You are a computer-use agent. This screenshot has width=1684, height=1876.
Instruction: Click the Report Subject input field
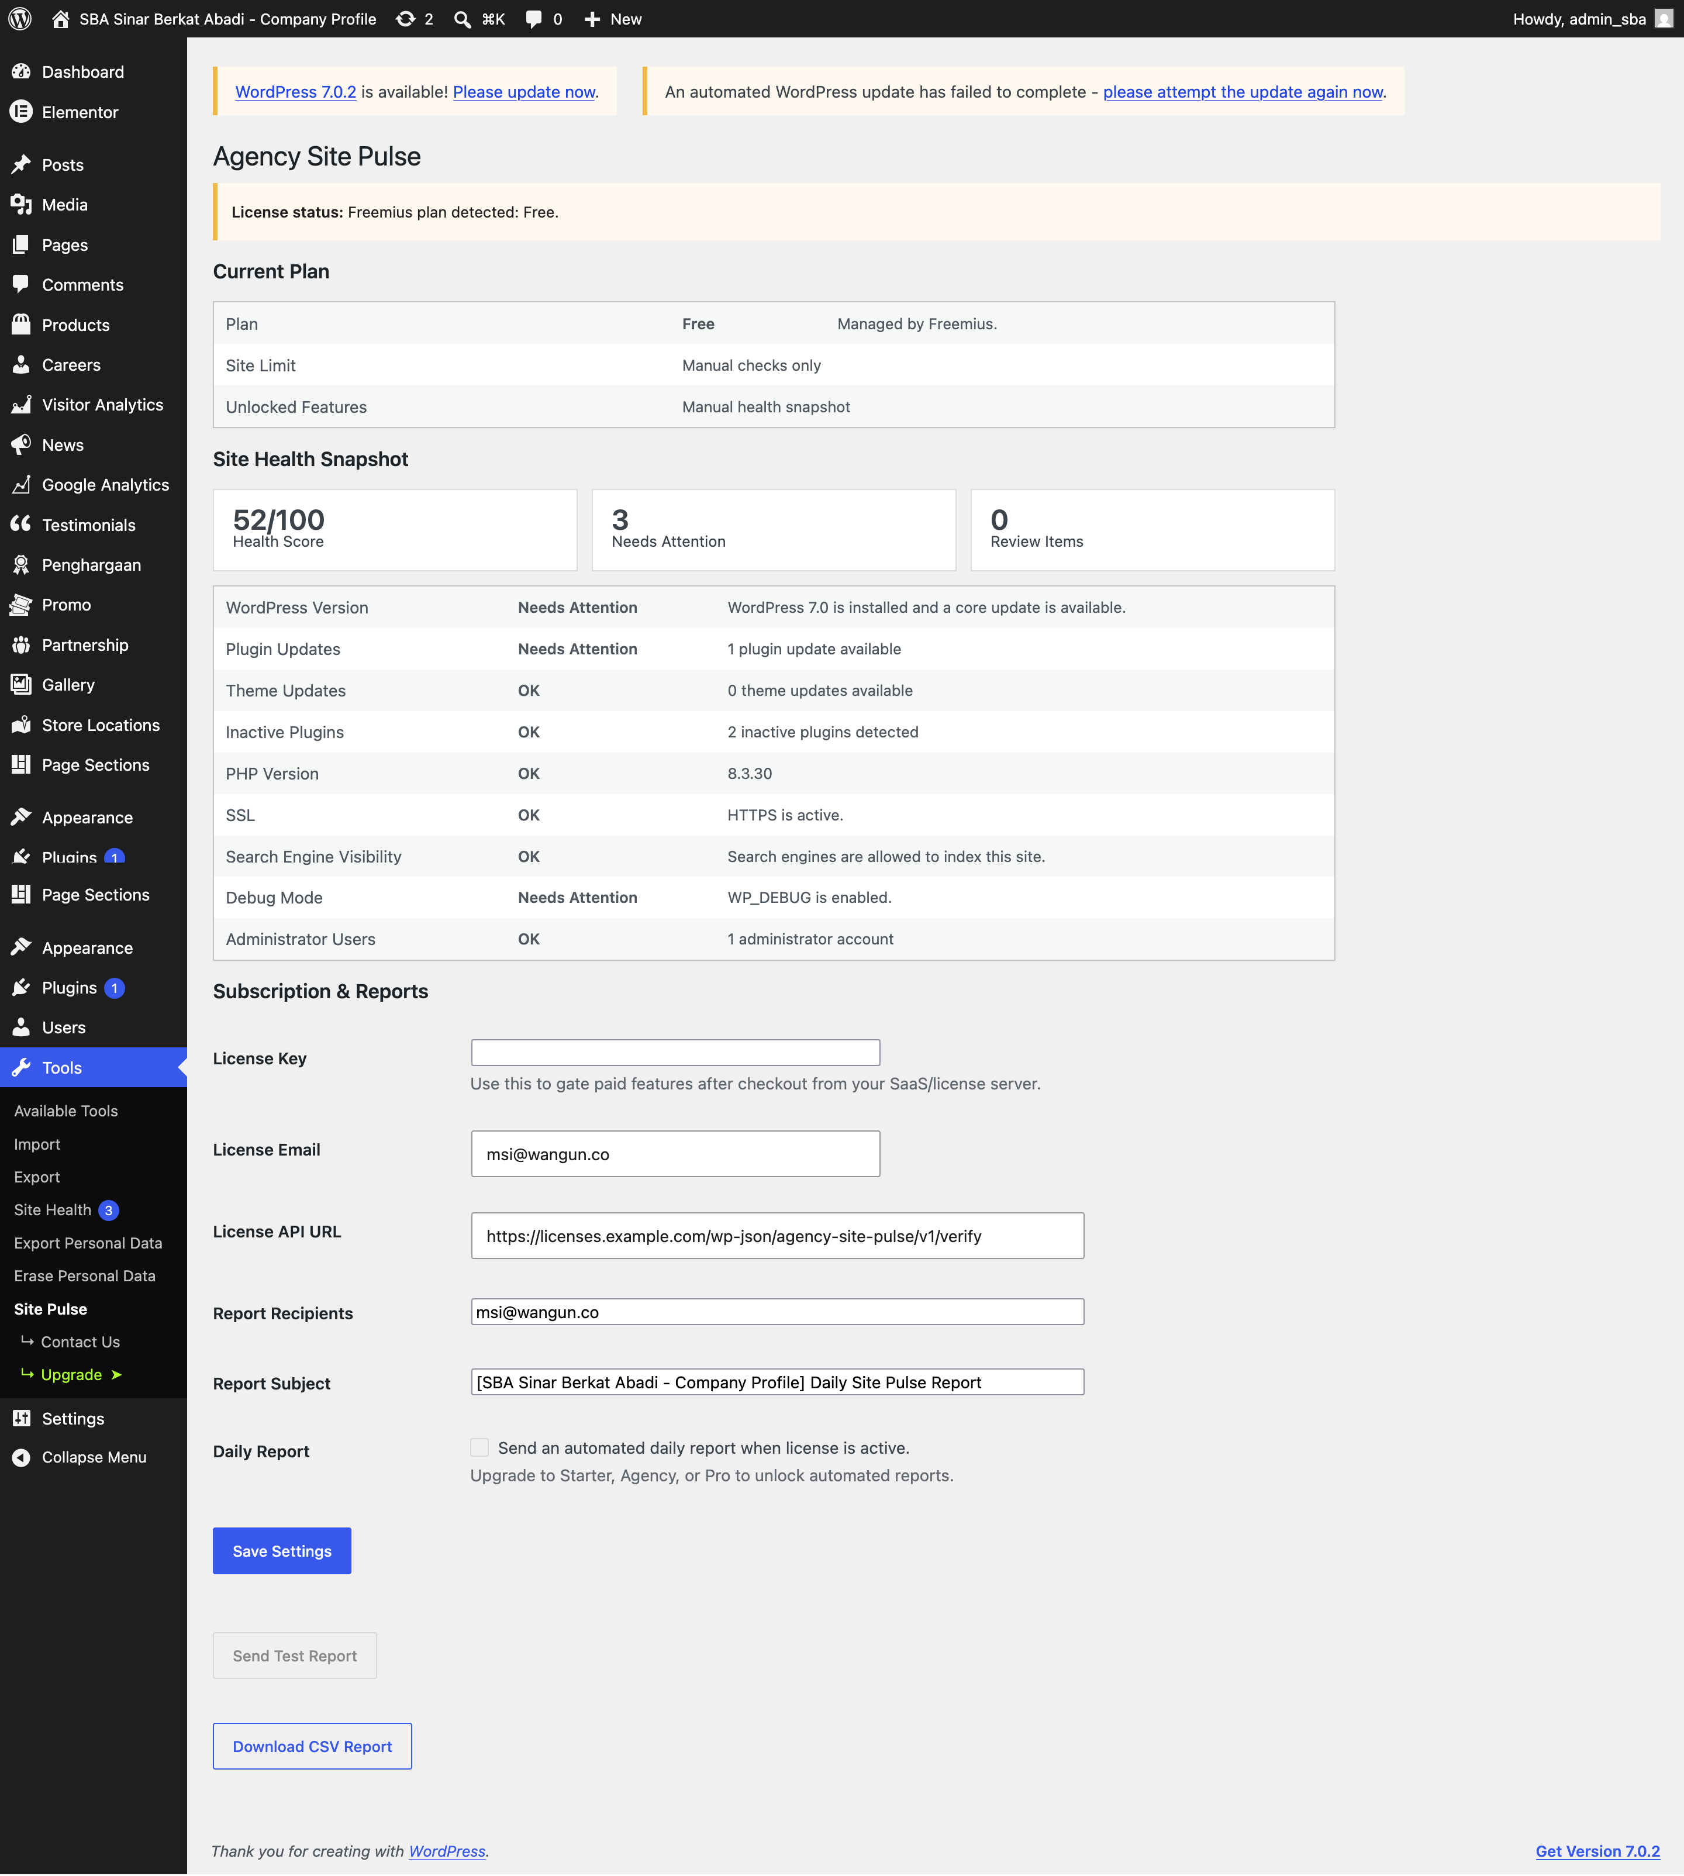(x=777, y=1382)
